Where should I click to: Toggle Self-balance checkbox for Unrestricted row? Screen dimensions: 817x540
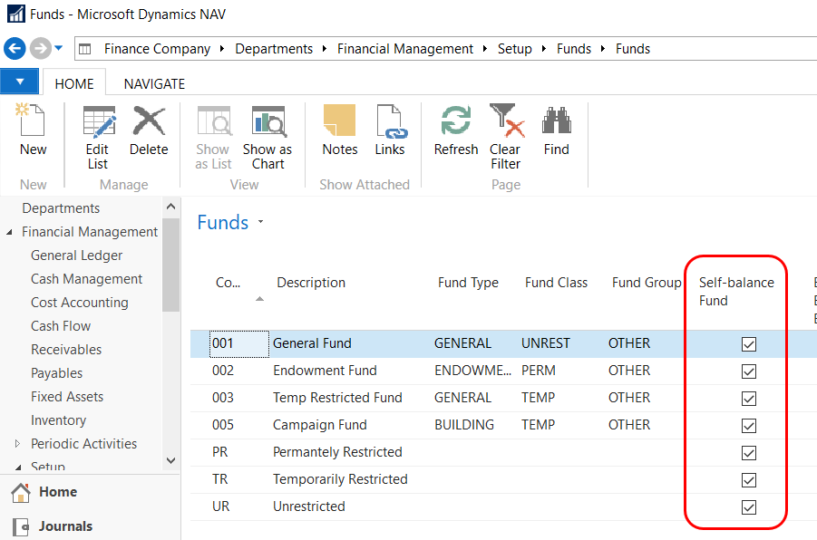click(749, 507)
